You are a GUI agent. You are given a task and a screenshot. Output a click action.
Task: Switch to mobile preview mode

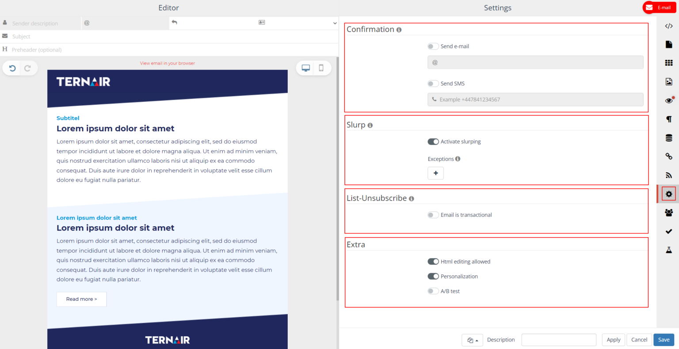tap(321, 68)
